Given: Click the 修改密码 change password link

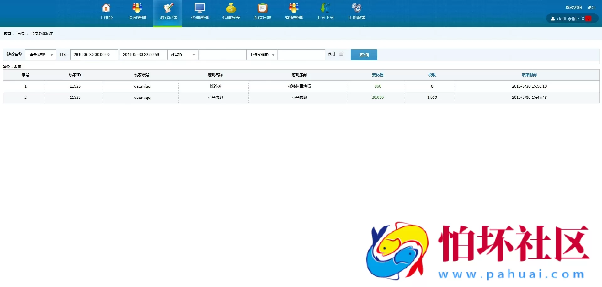Looking at the screenshot, I should pyautogui.click(x=573, y=7).
